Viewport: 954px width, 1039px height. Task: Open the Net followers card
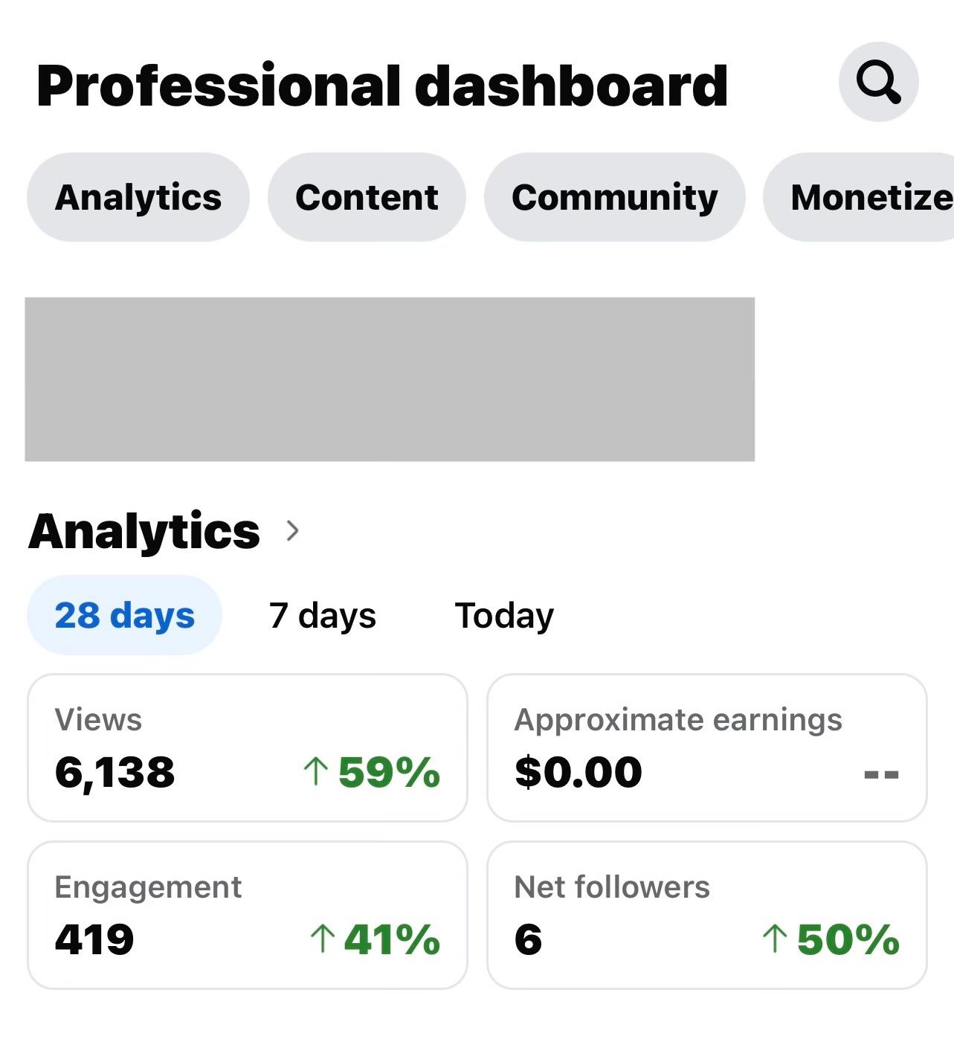(707, 915)
